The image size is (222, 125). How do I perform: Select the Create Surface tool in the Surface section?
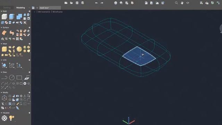tap(4, 33)
